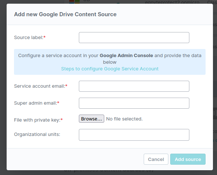The height and width of the screenshot is (175, 217).
Task: Select the Organizational units input box
Action: point(134,135)
